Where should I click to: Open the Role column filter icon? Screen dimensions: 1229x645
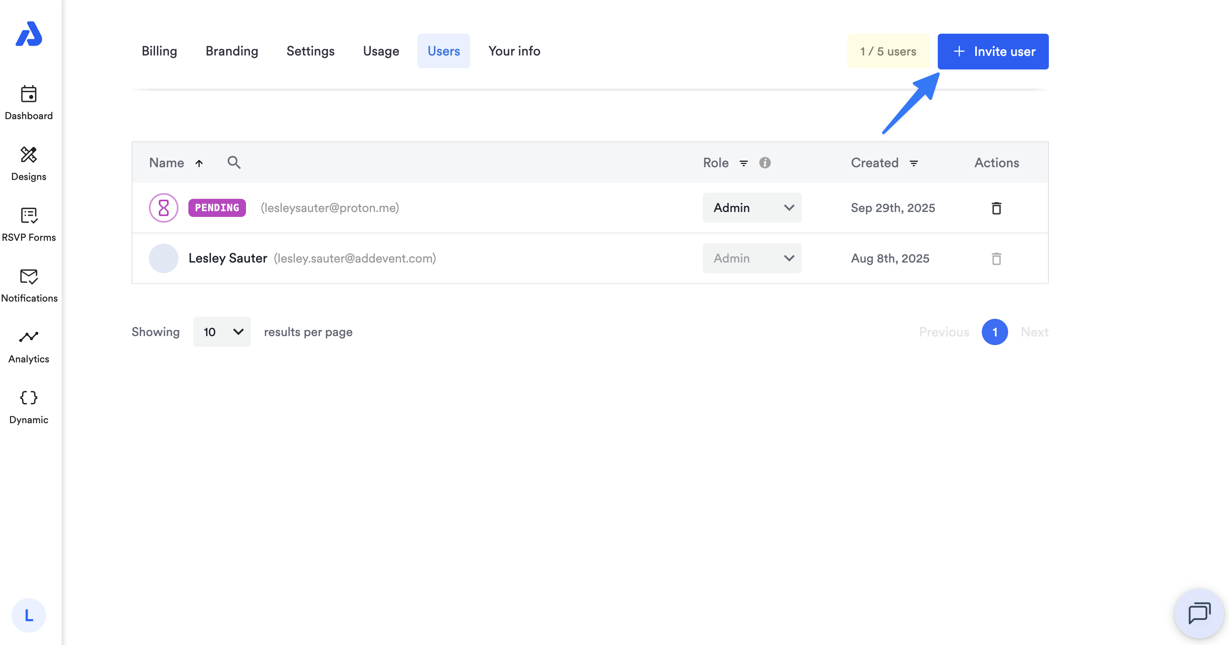[743, 164]
